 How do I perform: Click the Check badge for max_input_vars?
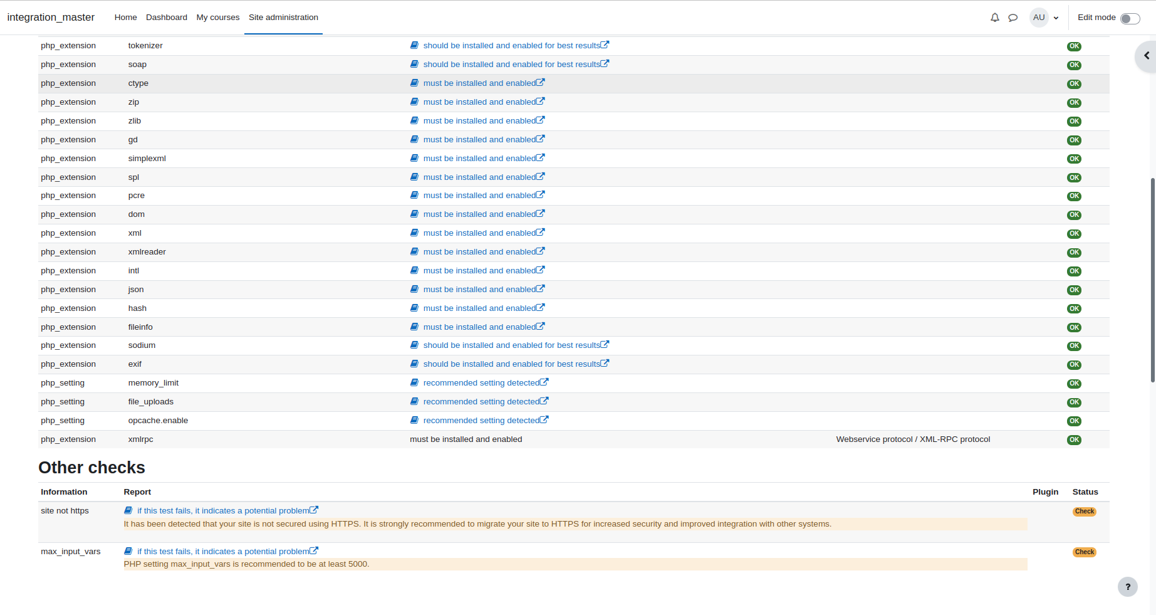[x=1084, y=552]
